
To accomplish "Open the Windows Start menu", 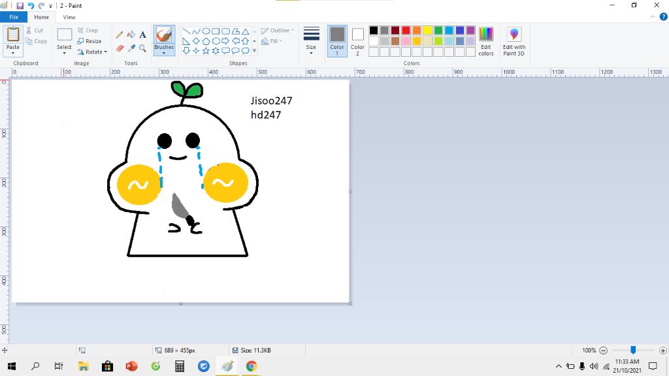I will tap(12, 366).
